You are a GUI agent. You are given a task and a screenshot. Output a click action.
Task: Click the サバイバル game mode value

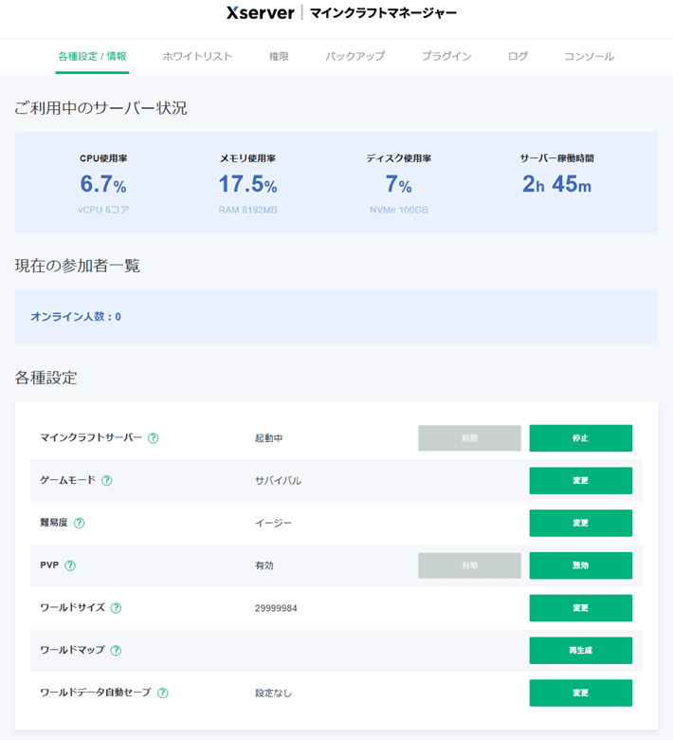coord(279,481)
